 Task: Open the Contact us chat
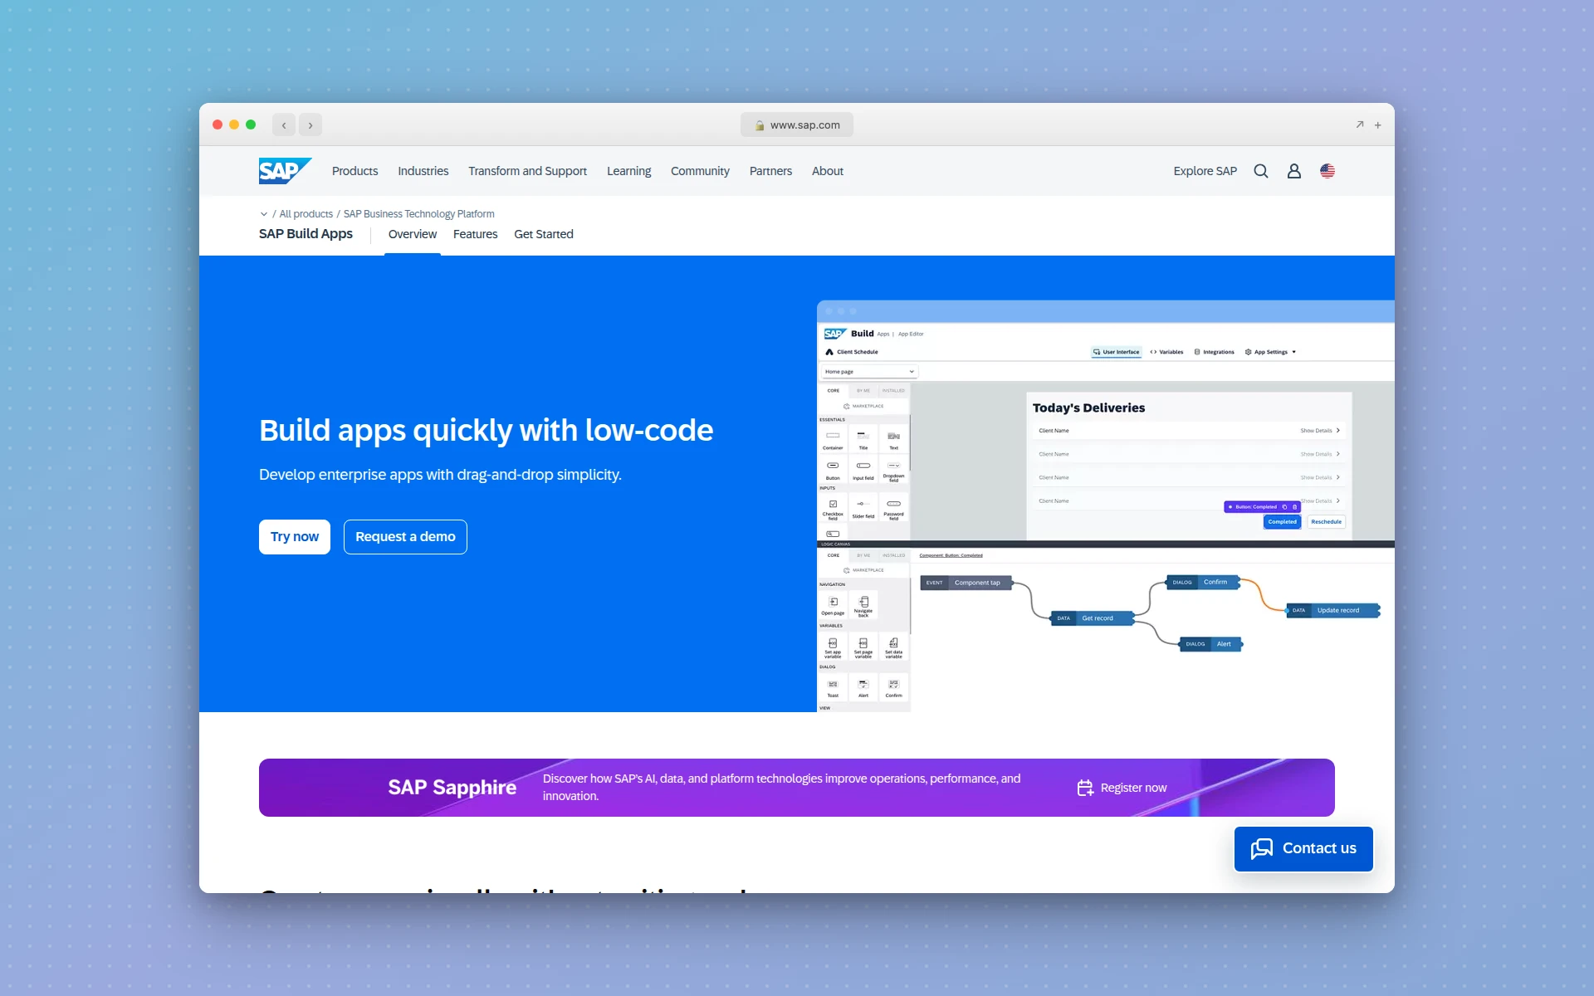click(1303, 848)
